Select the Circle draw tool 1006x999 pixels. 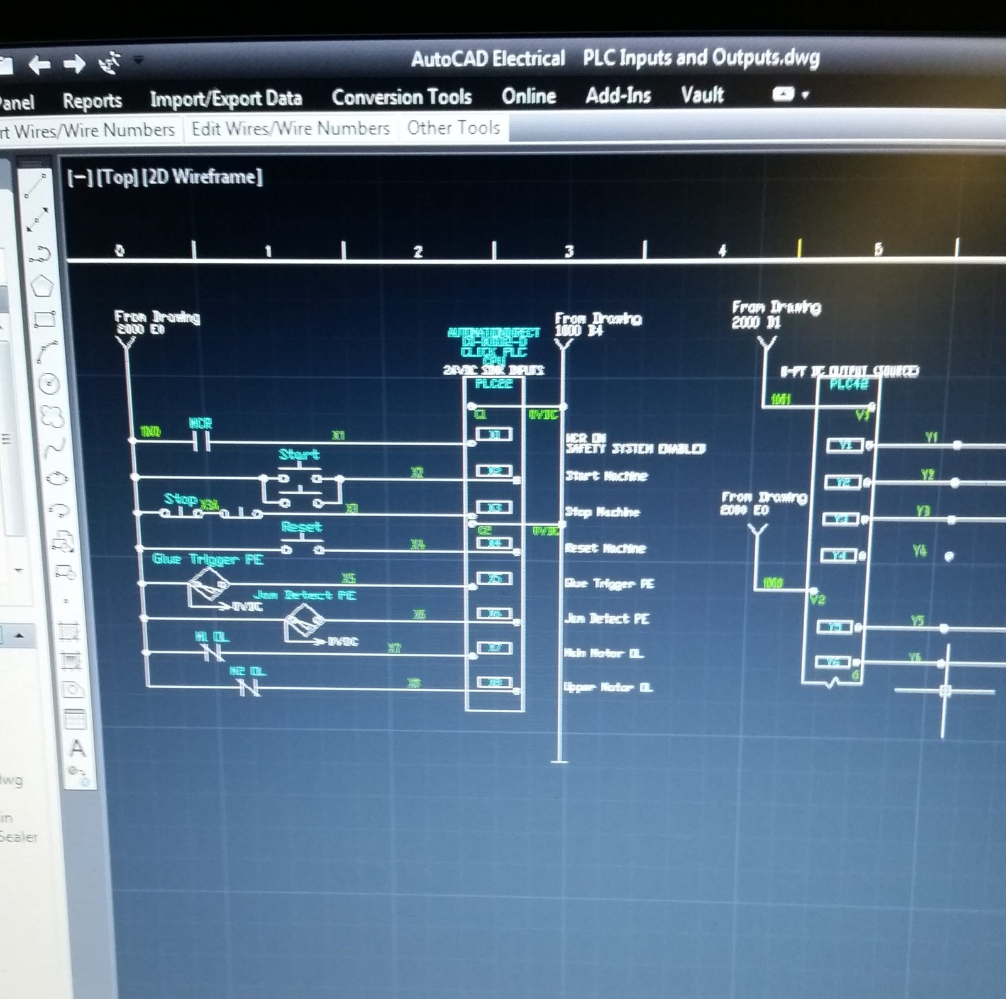coord(49,383)
